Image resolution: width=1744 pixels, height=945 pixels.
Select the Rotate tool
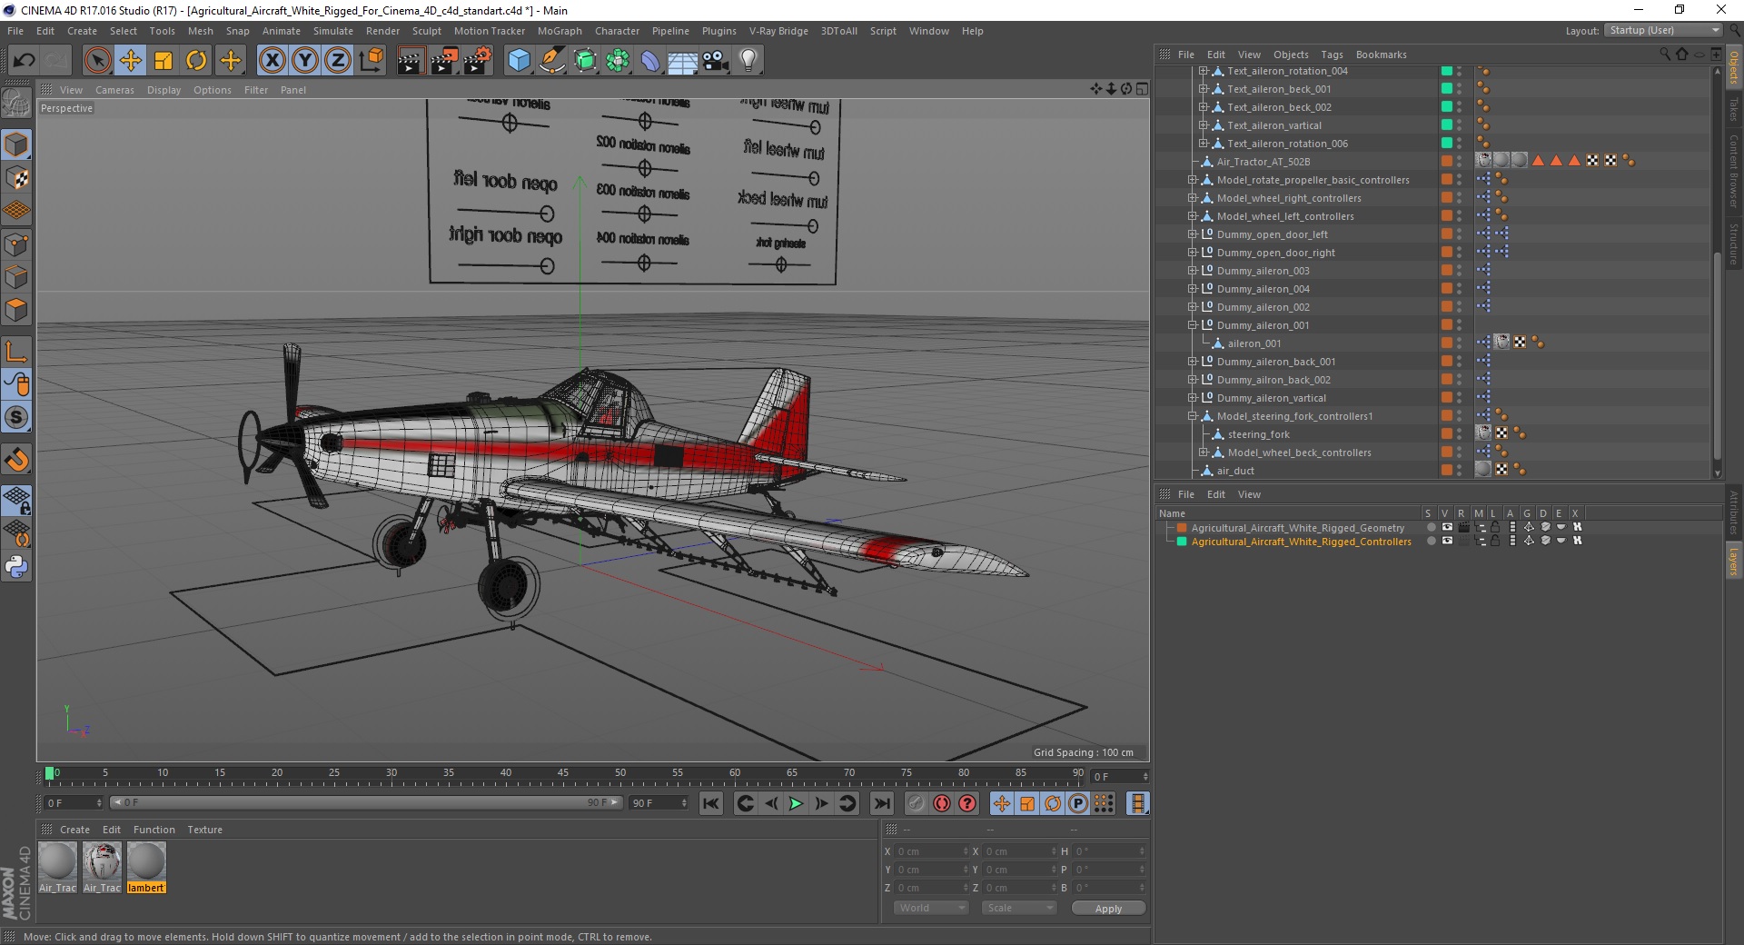(x=196, y=61)
